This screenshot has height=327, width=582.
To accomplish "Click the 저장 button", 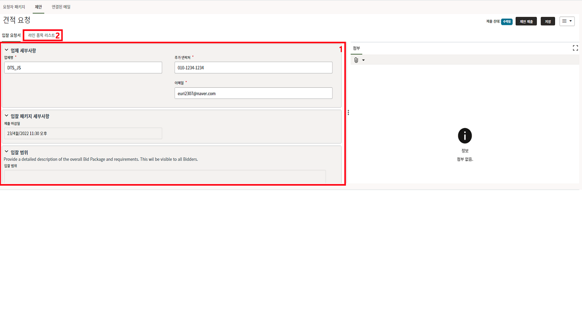I will click(x=548, y=22).
